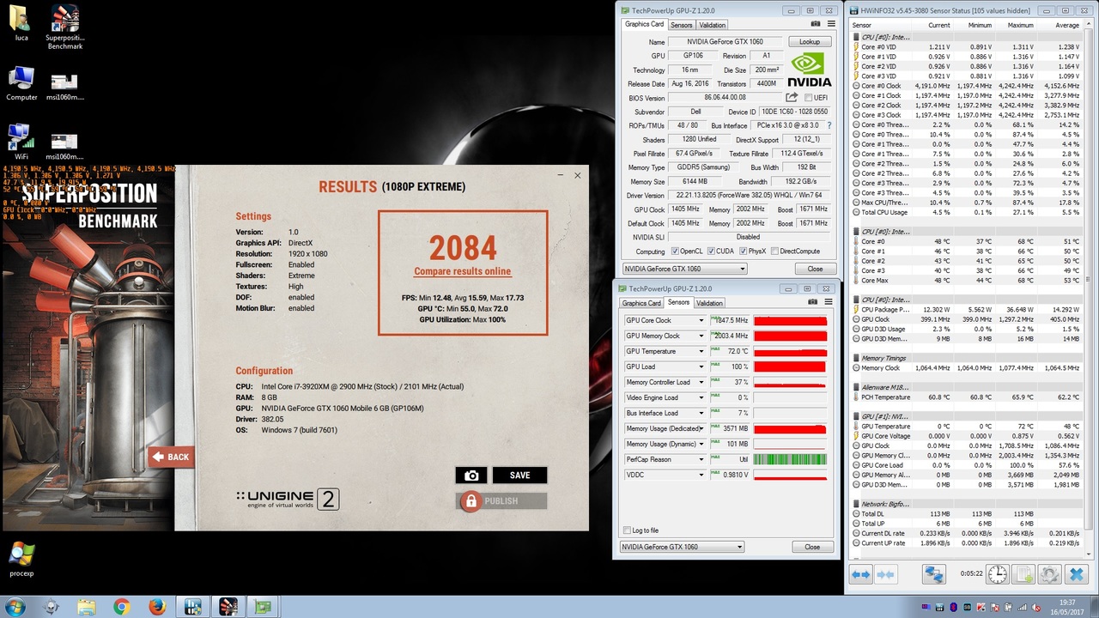This screenshot has width=1099, height=618.
Task: Click camera icon in GPU-Z Sensors window
Action: pyautogui.click(x=811, y=302)
